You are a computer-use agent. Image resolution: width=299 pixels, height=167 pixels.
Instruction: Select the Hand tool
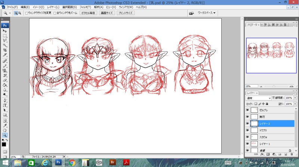click(5, 131)
